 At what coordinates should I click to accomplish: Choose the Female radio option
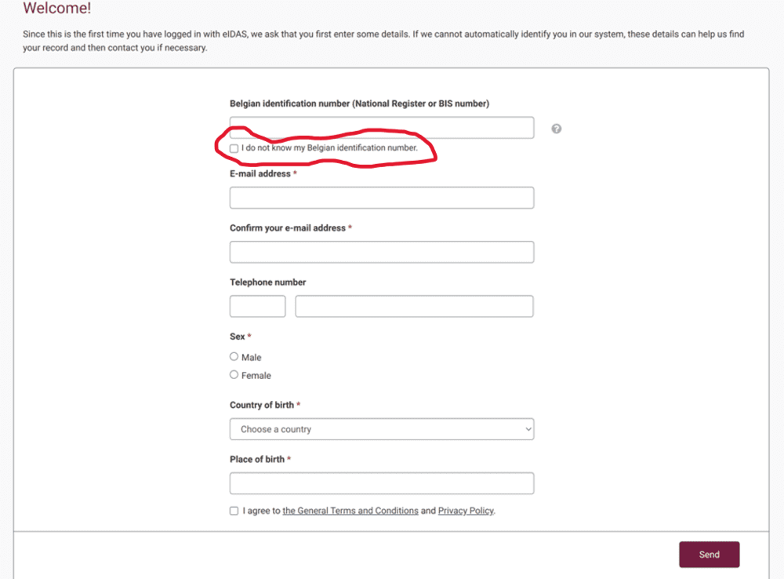(x=234, y=375)
